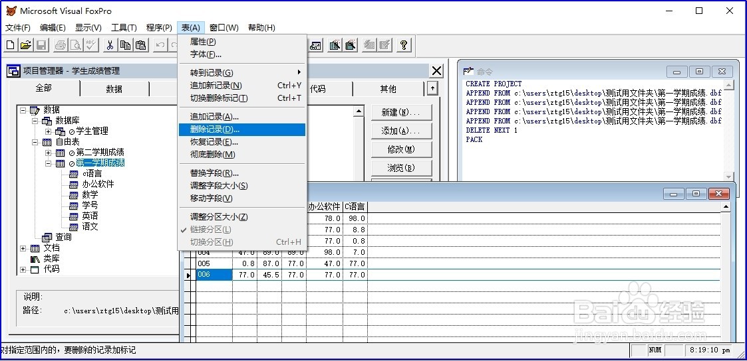Click the 办公软件 column header in browse table
The height and width of the screenshot is (361, 747).
(325, 206)
